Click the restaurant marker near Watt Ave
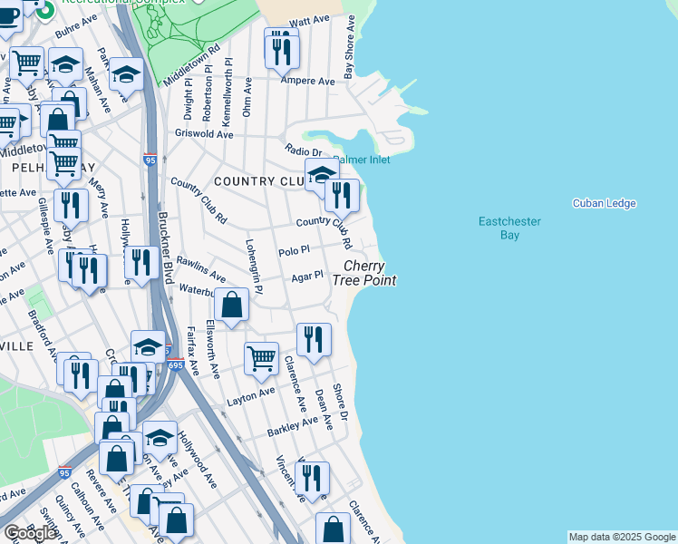This screenshot has width=678, height=544. point(281,48)
